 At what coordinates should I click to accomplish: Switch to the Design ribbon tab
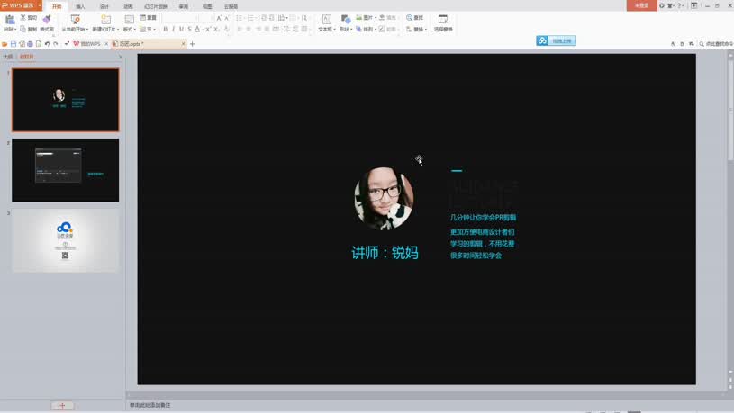[104, 6]
